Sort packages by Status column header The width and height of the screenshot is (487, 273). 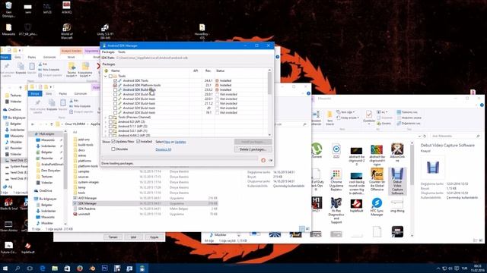point(220,71)
